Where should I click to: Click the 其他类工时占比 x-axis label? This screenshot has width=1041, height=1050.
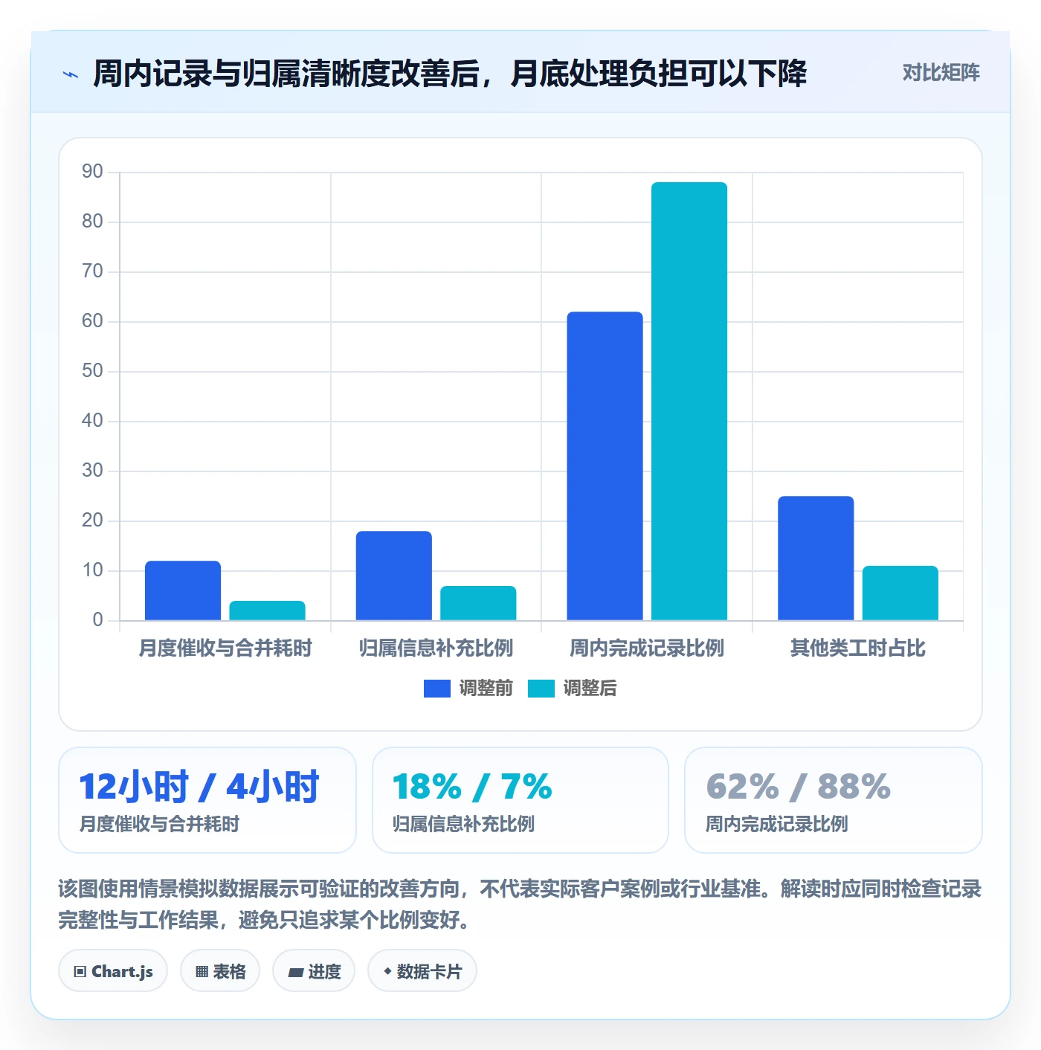pos(858,648)
